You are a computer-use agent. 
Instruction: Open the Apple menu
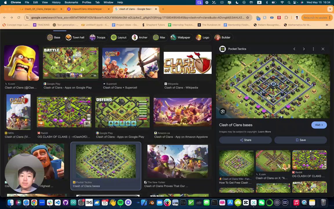coord(5,2)
